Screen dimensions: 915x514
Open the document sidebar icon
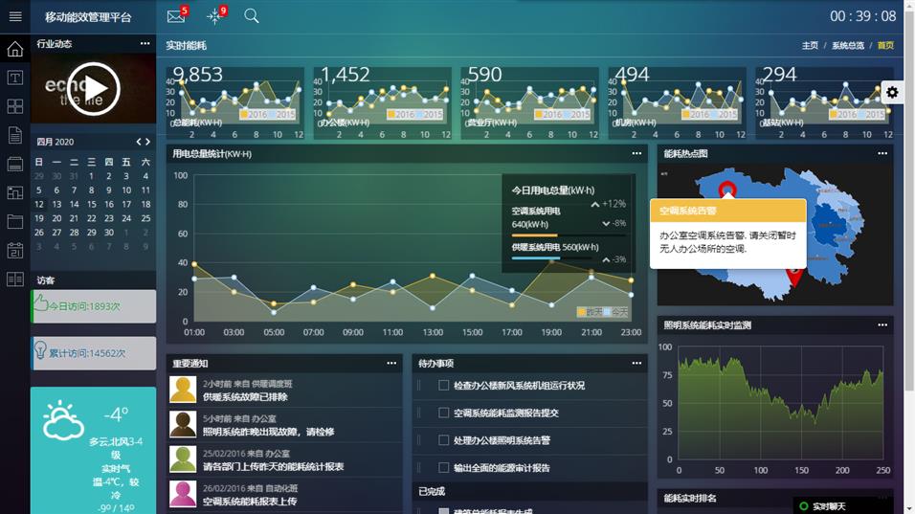point(15,135)
